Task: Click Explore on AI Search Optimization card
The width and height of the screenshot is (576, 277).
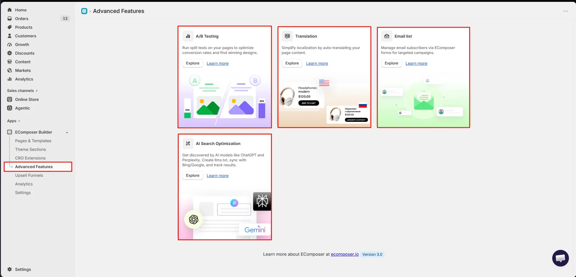Action: [193, 176]
